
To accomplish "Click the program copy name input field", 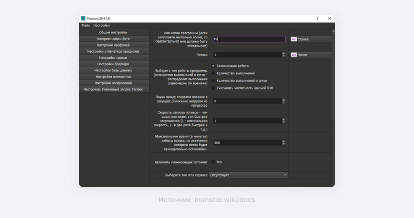I will pos(249,40).
